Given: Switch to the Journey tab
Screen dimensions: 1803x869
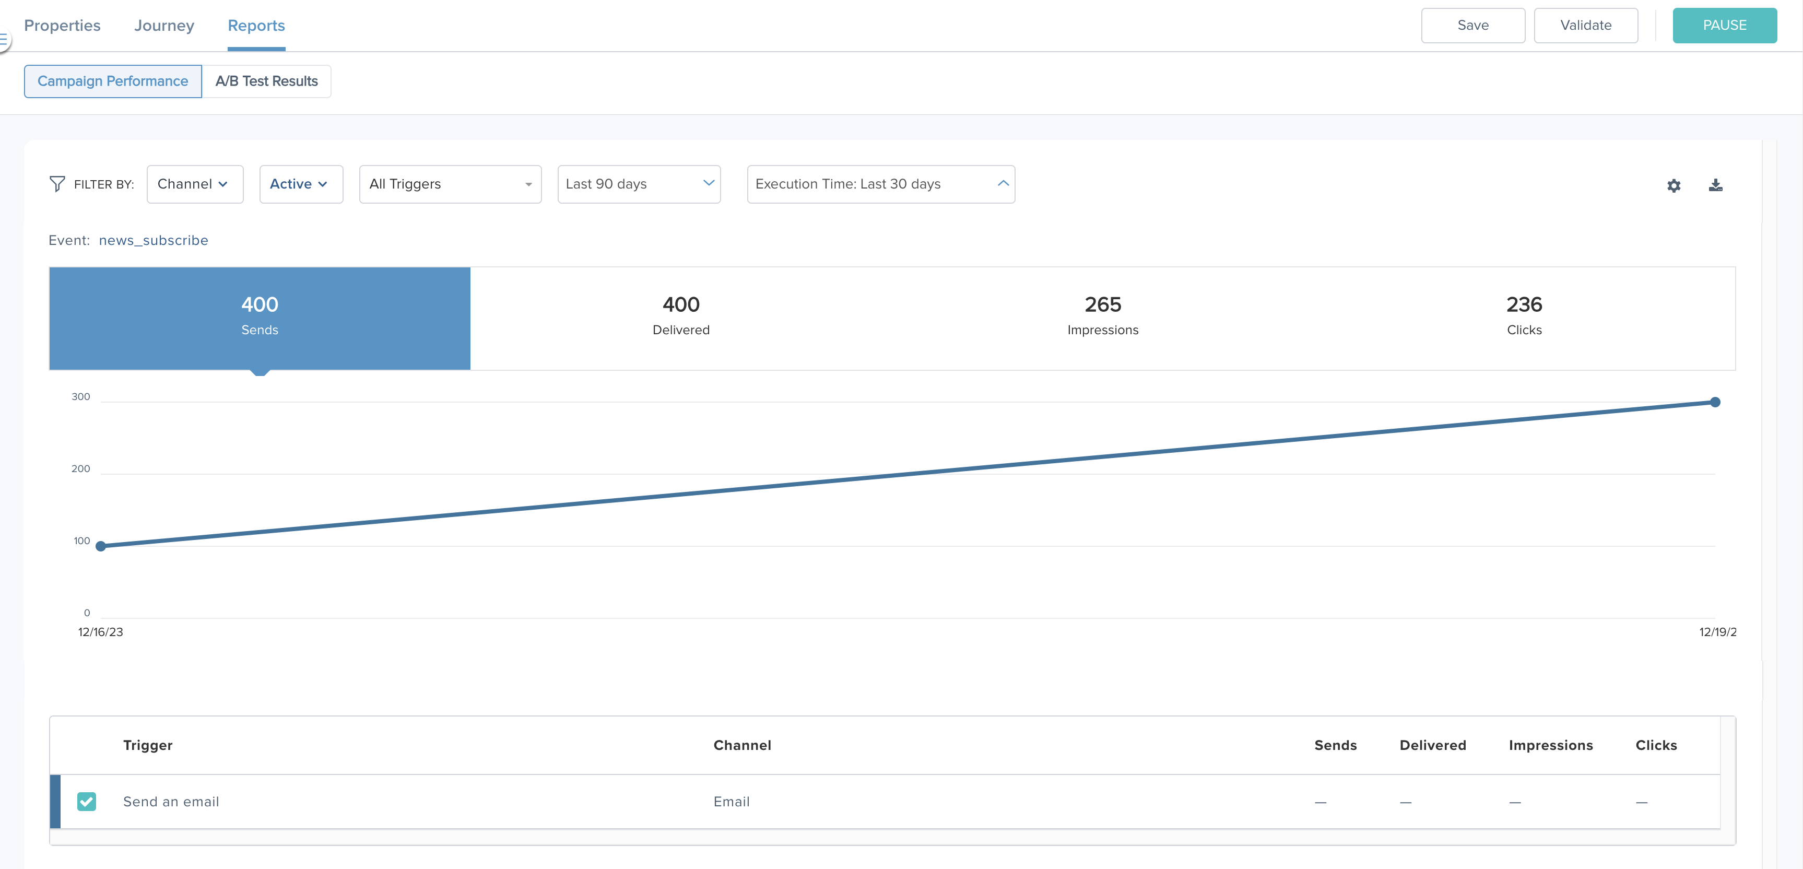Looking at the screenshot, I should pyautogui.click(x=164, y=25).
